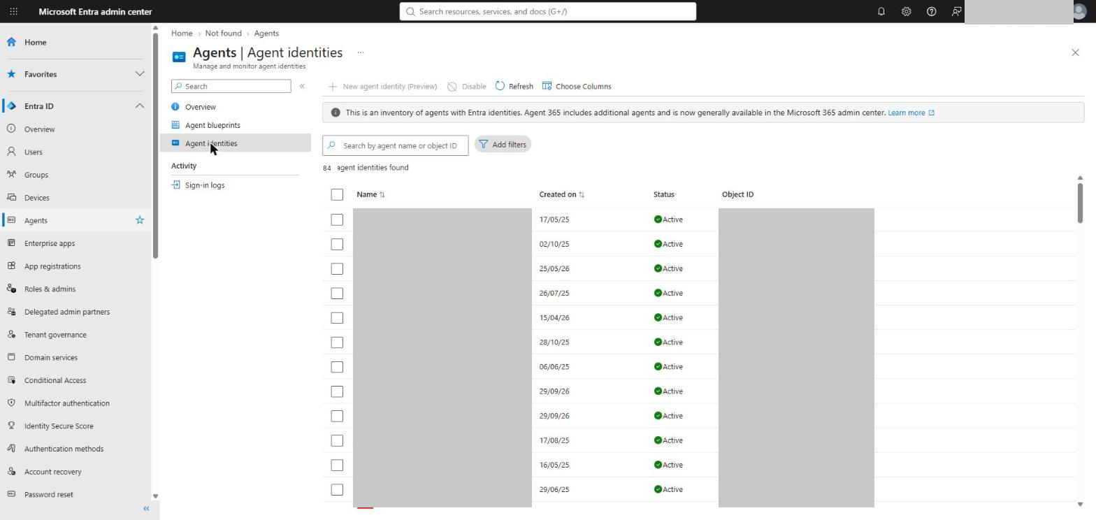Click Not found breadcrumb link

223,33
